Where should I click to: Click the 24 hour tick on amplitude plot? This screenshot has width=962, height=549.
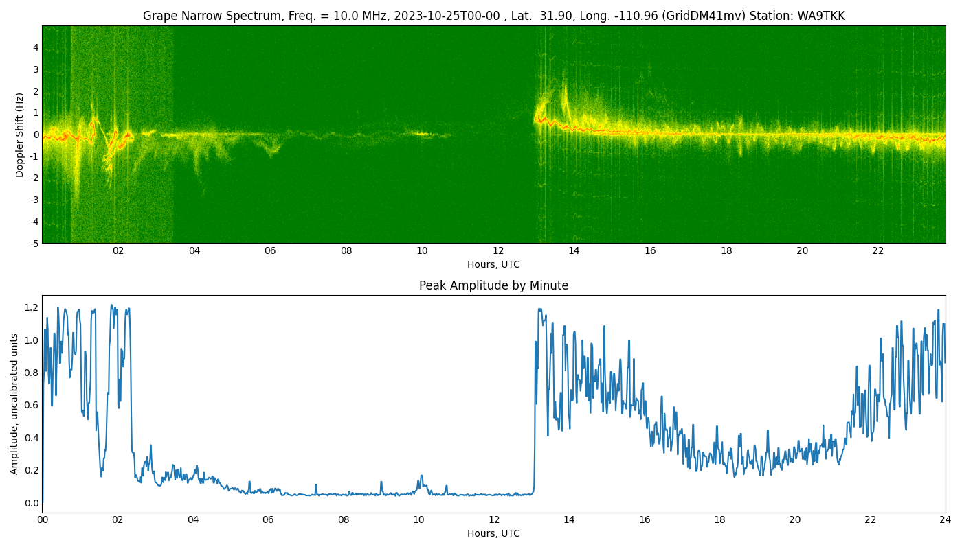coord(946,520)
